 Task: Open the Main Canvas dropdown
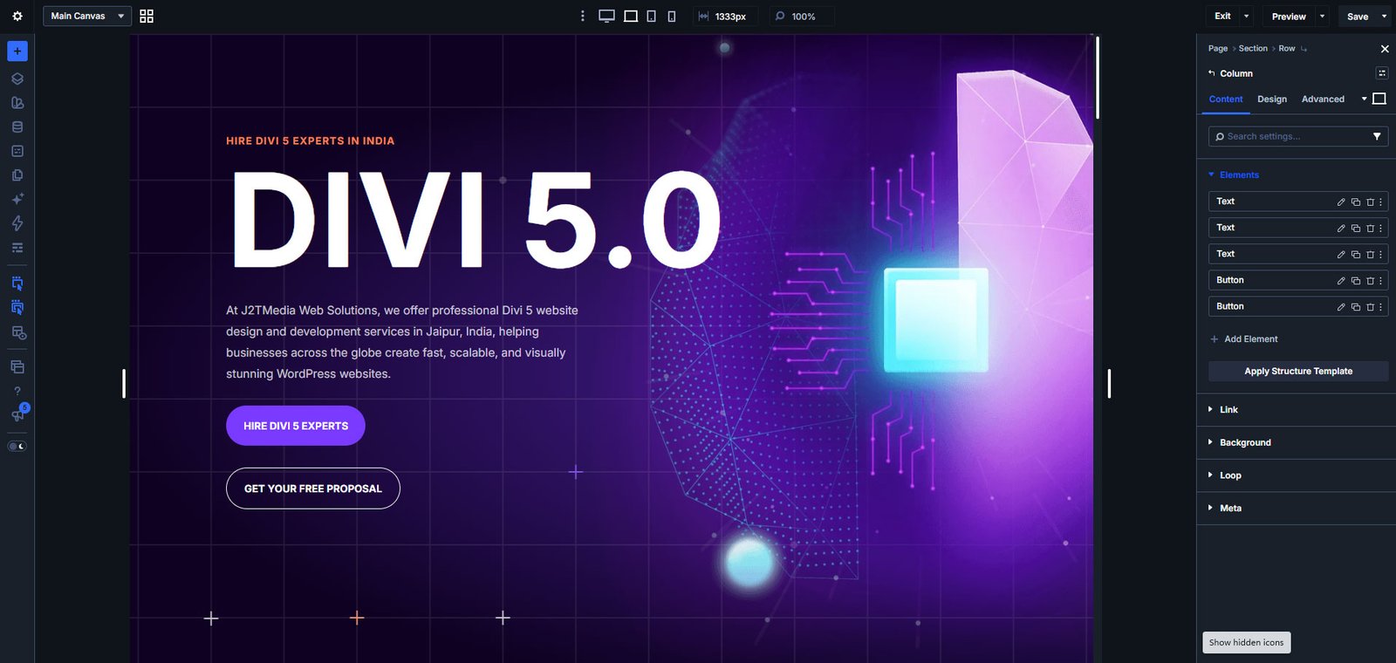tap(87, 16)
